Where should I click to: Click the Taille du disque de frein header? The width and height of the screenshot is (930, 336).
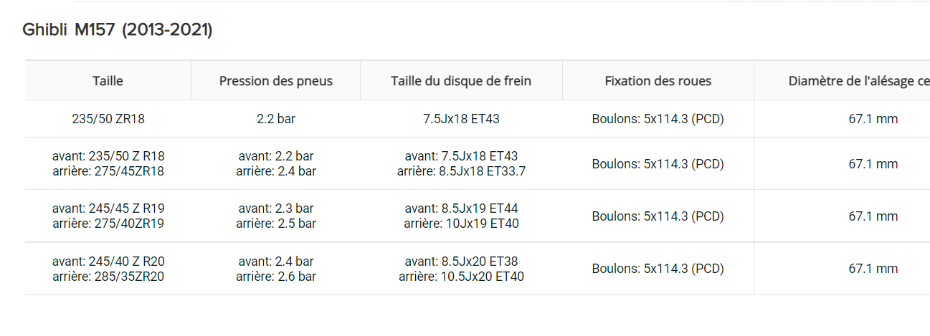[461, 81]
